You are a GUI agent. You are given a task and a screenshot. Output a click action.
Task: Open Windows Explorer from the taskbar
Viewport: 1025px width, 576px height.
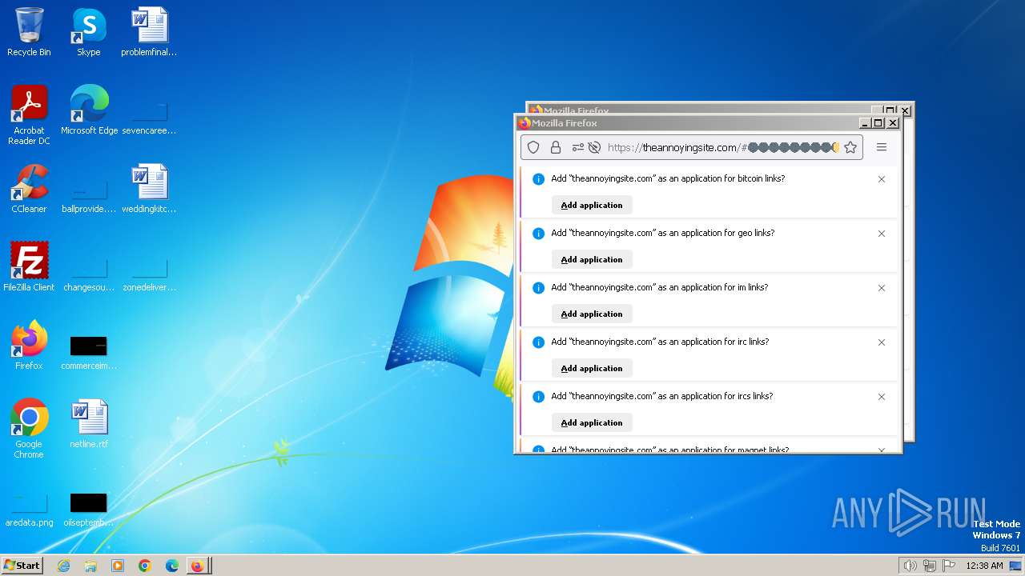90,566
